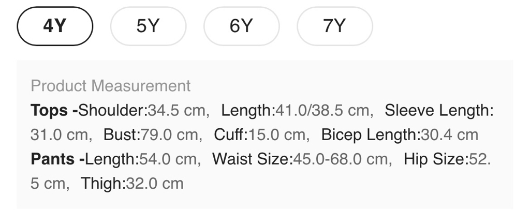Click the bold Tops label
Screen dimensions: 530x210
point(50,110)
